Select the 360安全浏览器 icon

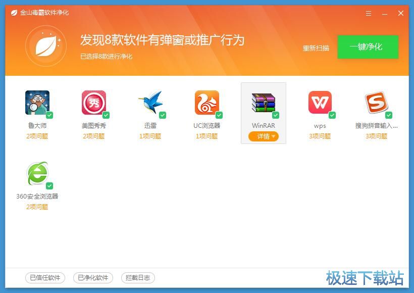[x=37, y=174]
